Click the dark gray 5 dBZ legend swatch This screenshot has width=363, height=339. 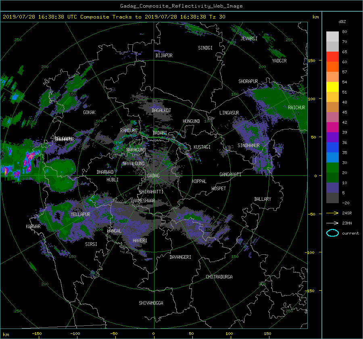332,198
